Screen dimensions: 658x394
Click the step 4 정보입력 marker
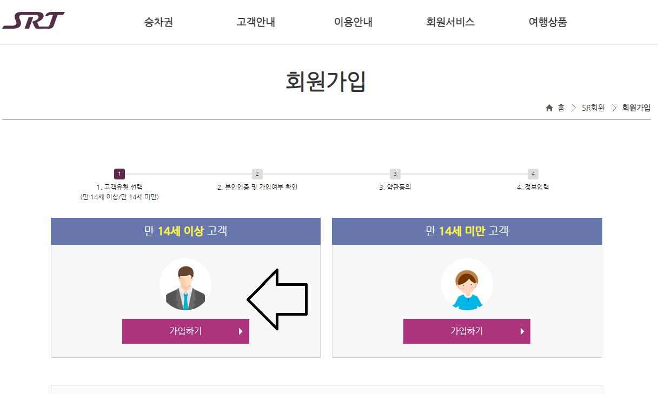tap(533, 173)
